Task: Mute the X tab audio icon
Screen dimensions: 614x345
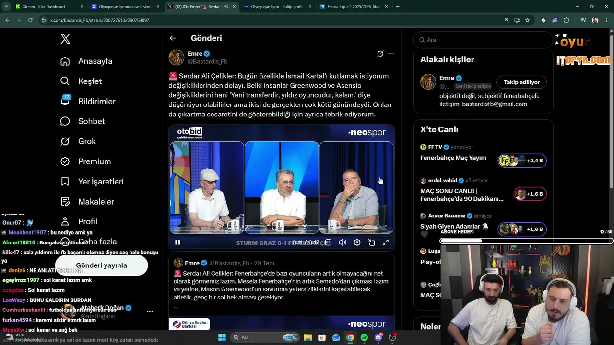Action: pos(226,7)
